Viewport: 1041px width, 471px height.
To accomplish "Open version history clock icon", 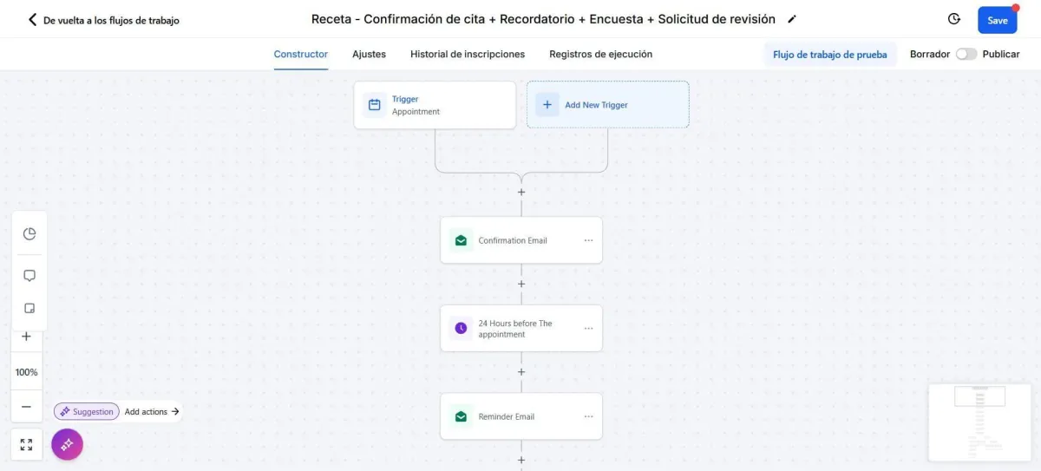I will point(954,19).
